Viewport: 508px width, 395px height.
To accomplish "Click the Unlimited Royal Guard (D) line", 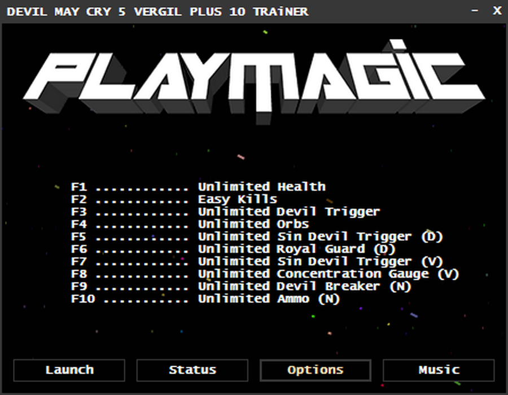I will (297, 249).
